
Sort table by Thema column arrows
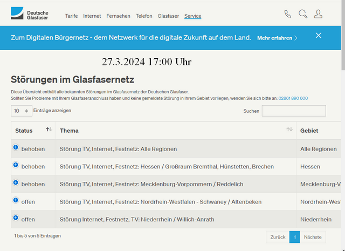pyautogui.click(x=289, y=130)
